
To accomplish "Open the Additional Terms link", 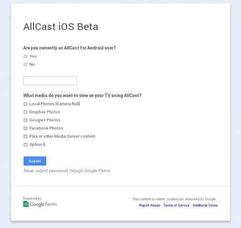I will tap(205, 205).
